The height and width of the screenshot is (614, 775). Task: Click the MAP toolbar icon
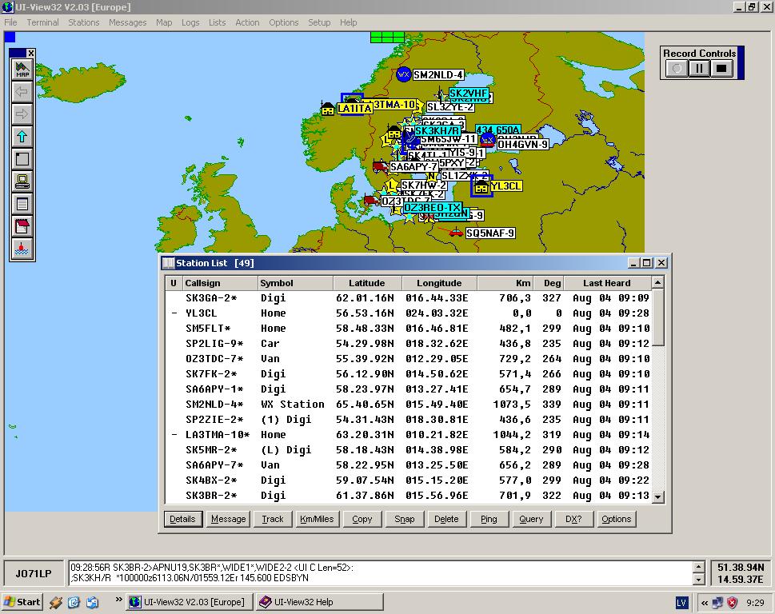click(22, 70)
